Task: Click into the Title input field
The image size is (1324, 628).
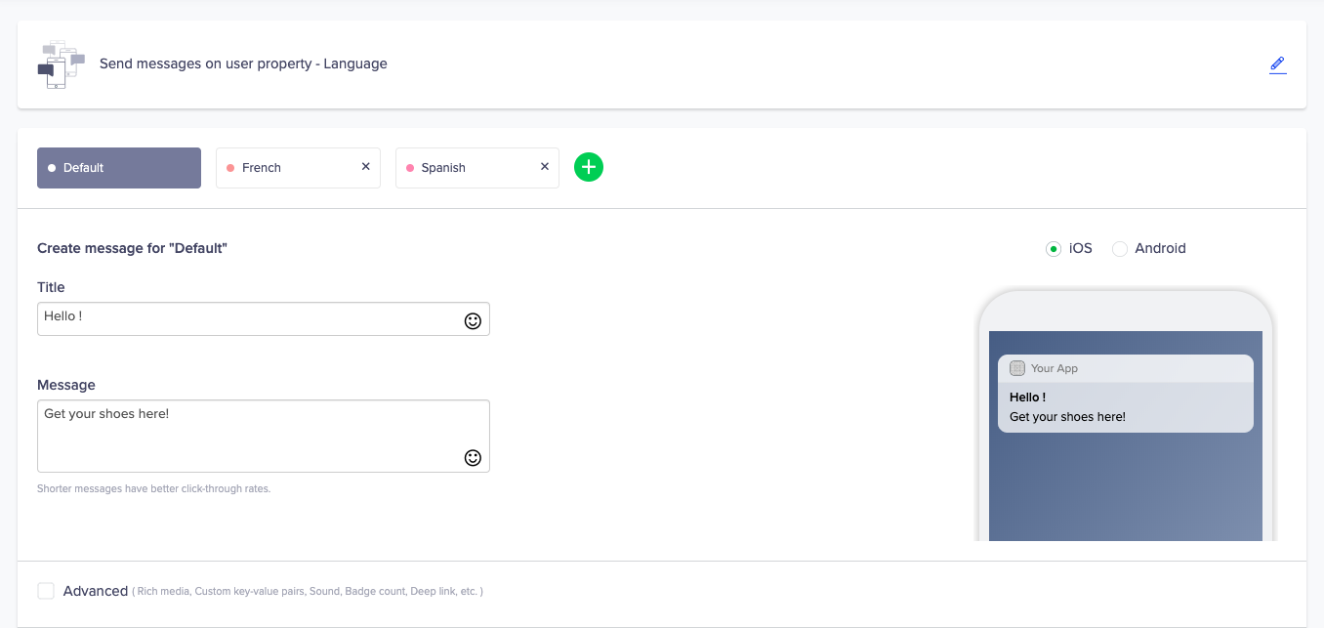Action: tap(264, 319)
